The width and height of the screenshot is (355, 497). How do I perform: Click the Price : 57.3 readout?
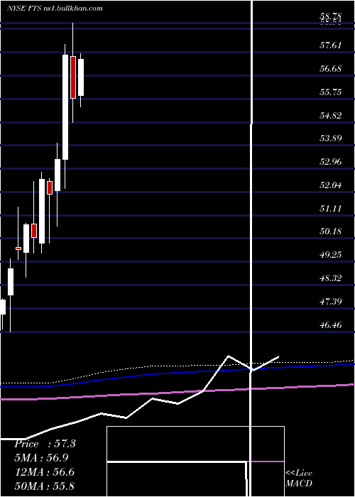coord(45,444)
